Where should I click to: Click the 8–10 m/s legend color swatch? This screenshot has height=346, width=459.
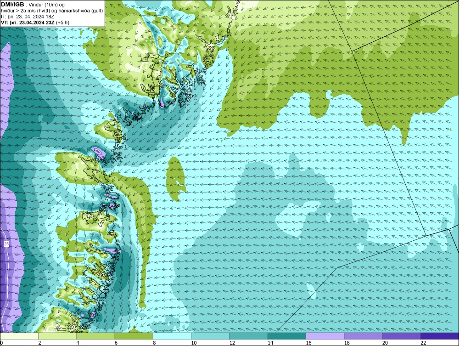tap(172, 336)
